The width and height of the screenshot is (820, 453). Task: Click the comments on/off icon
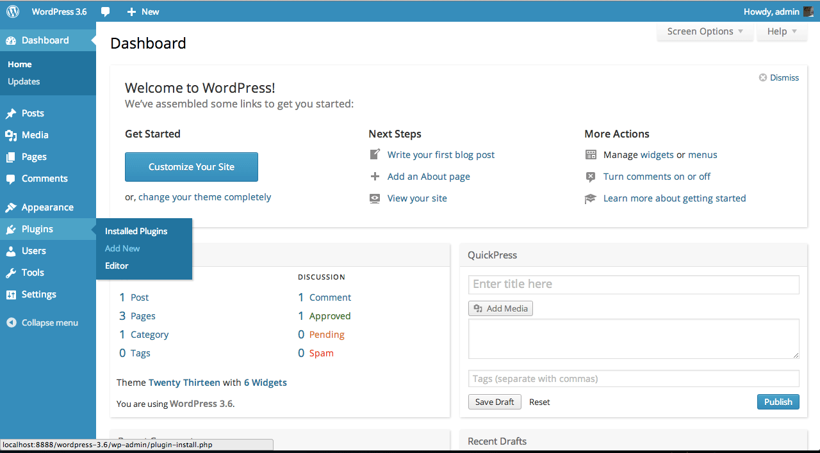point(591,177)
